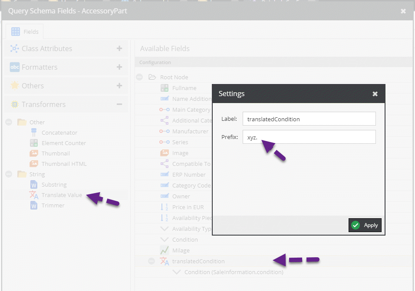Expand the Others section
The image size is (415, 291).
[119, 86]
